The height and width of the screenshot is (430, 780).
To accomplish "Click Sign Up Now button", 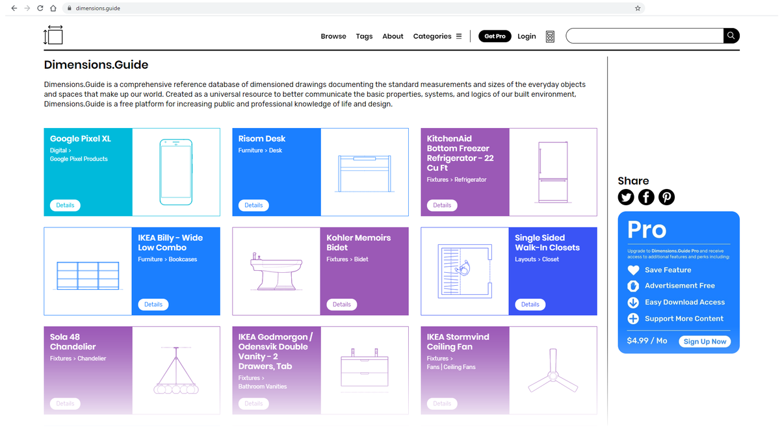I will [705, 342].
